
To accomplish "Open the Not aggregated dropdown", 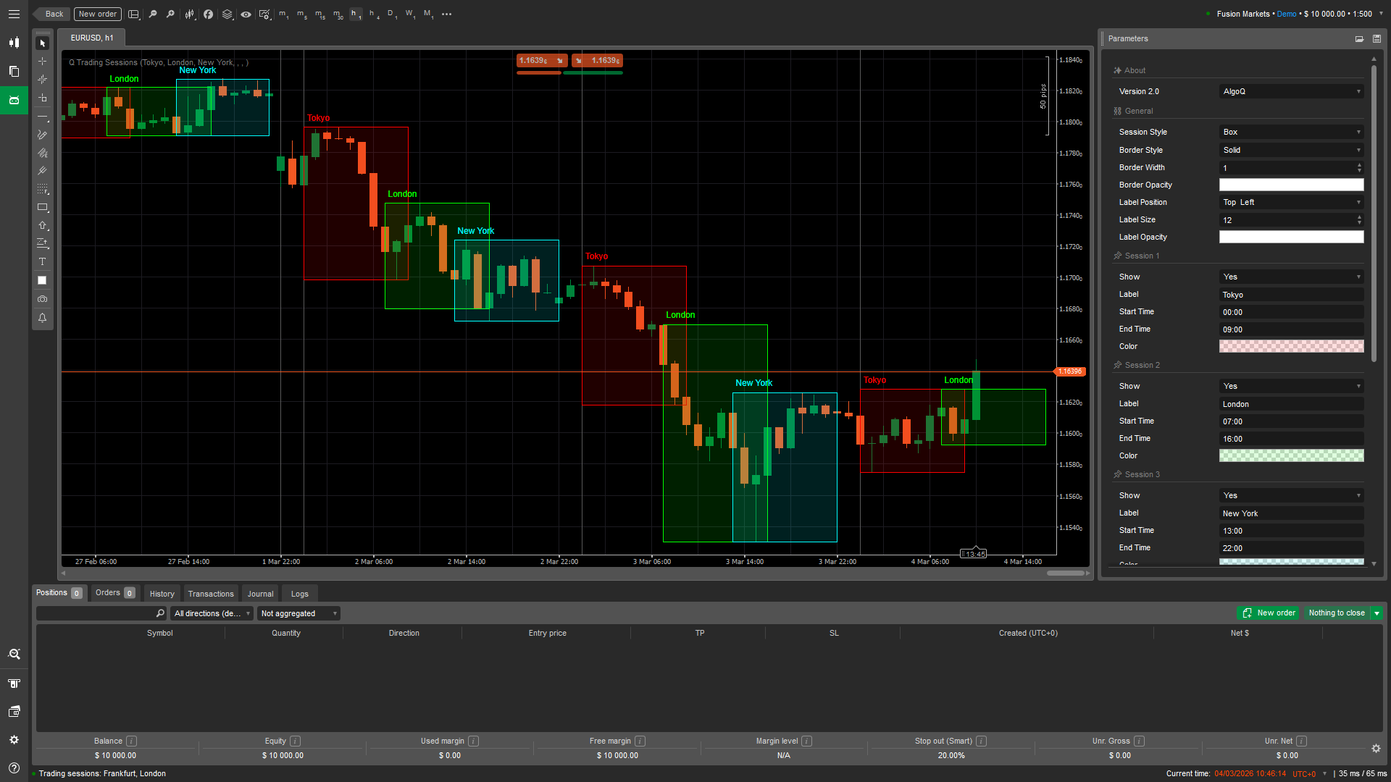I will 298,613.
